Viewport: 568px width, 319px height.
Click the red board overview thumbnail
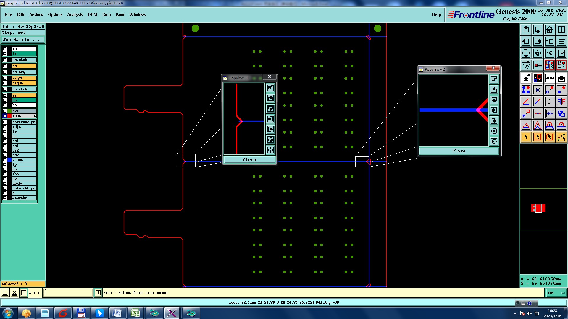click(x=538, y=208)
